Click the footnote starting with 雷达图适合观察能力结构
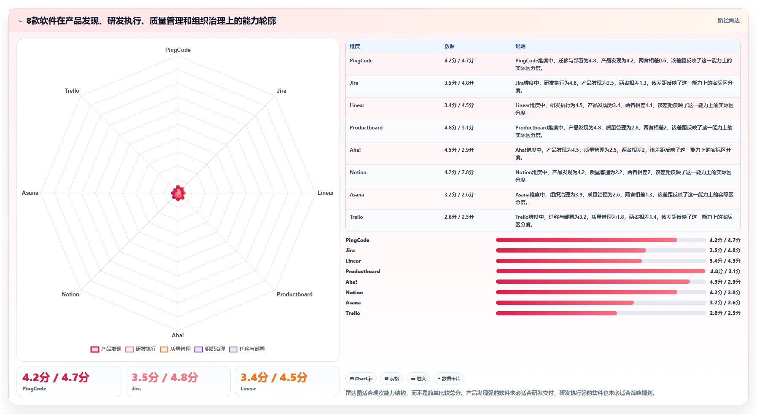Image resolution: width=757 pixels, height=414 pixels. point(501,393)
